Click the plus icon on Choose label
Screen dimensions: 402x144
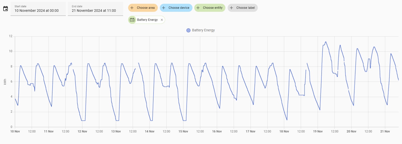(x=231, y=8)
